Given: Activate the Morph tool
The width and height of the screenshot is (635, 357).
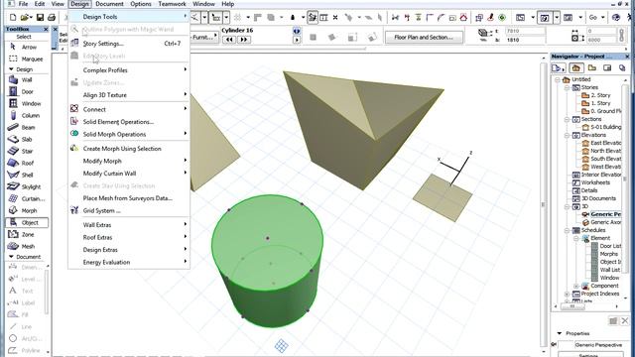Looking at the screenshot, I should [24, 210].
